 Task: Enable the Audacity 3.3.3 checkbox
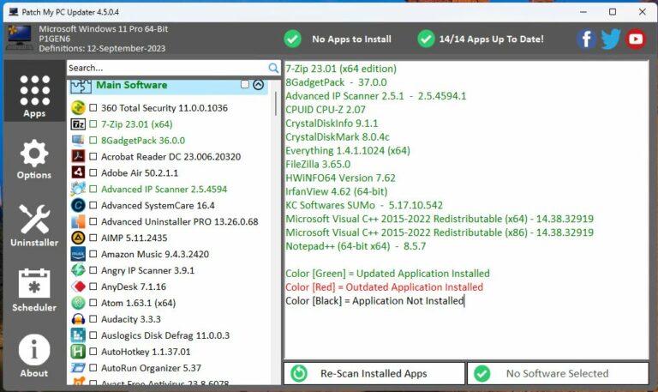93,319
